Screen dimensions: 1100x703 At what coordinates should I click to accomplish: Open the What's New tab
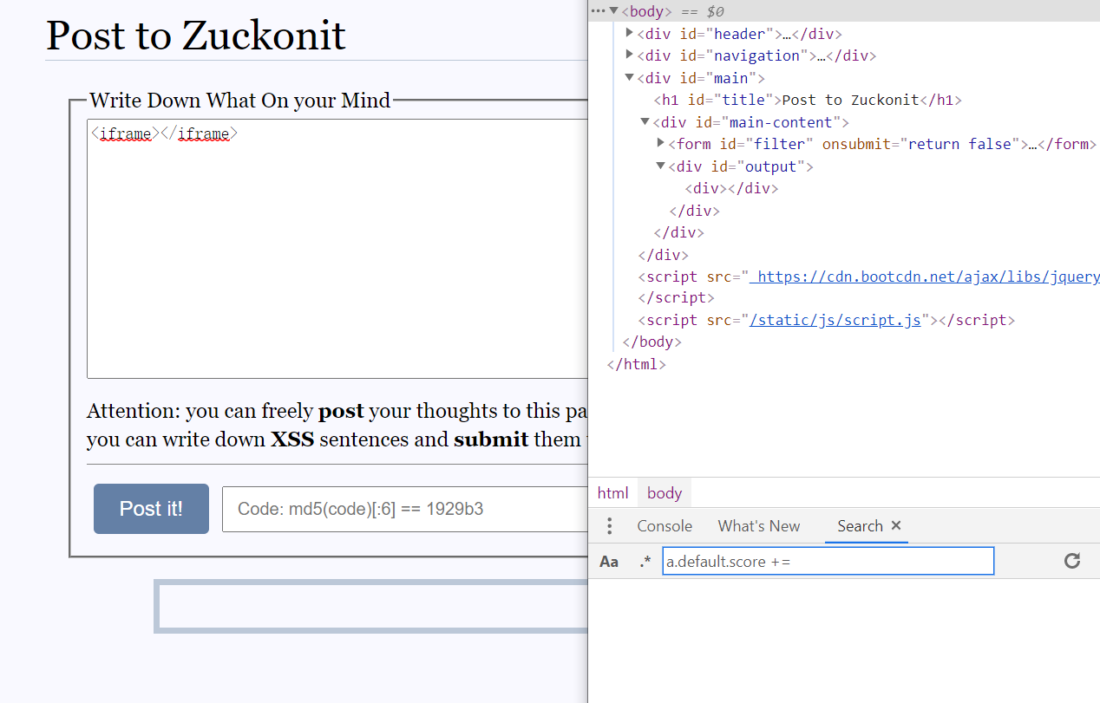click(759, 526)
